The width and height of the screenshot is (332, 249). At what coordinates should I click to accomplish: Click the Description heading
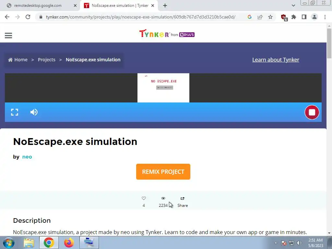[32, 220]
